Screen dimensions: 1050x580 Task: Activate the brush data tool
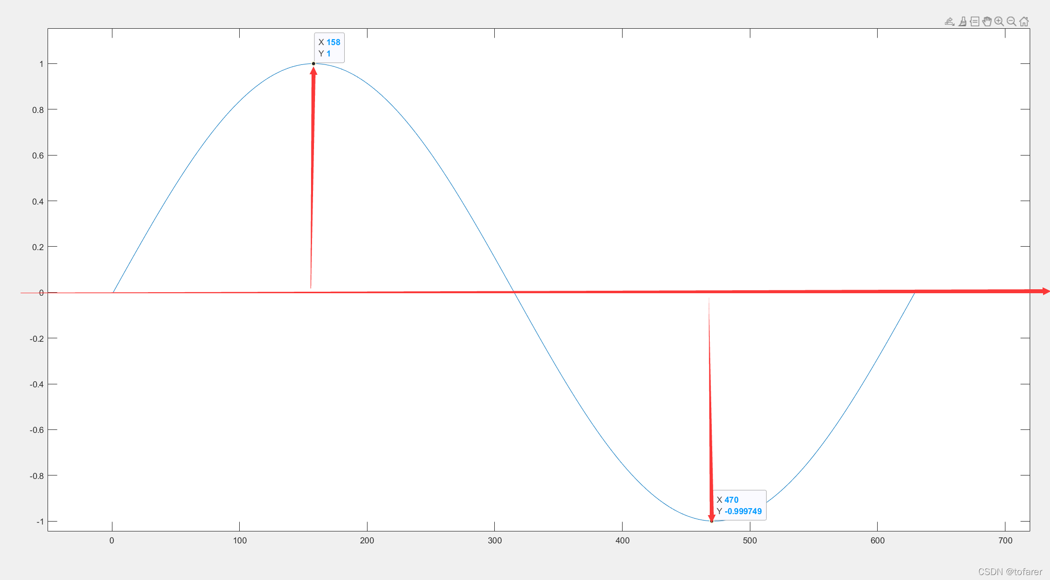962,21
